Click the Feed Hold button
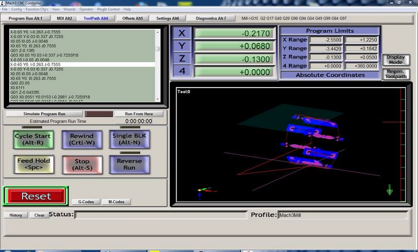This screenshot has width=418, height=252. (x=33, y=164)
